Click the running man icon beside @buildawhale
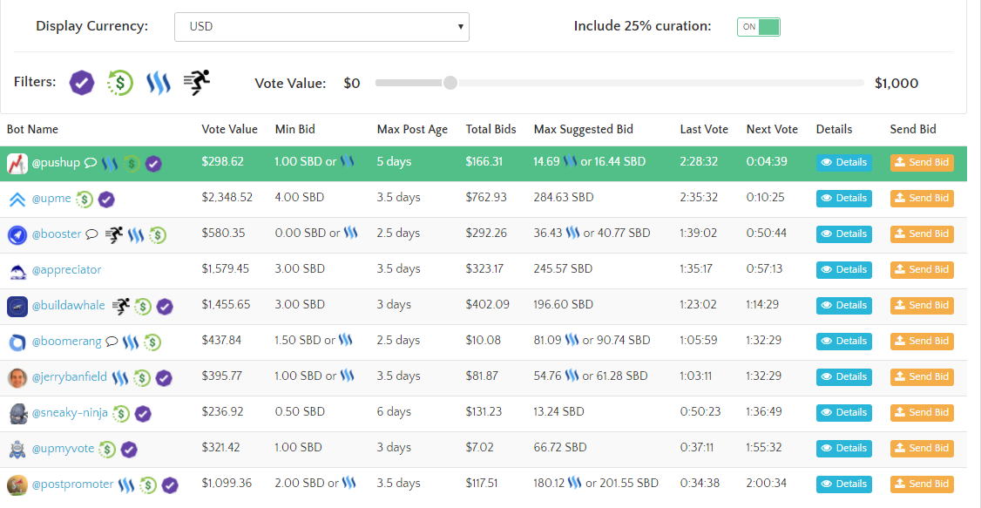Image resolution: width=981 pixels, height=508 pixels. tap(121, 306)
